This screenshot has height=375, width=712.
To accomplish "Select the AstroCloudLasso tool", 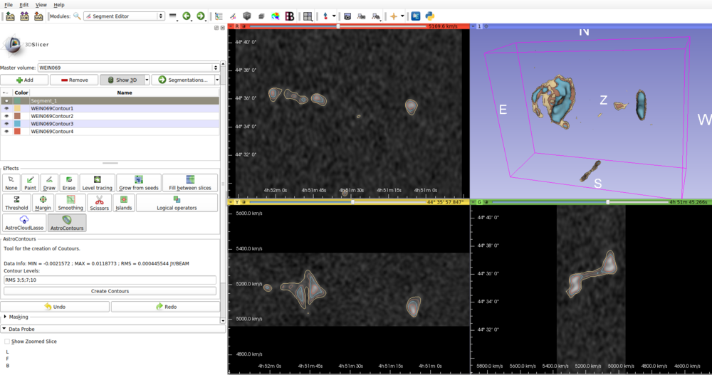I will (x=24, y=223).
